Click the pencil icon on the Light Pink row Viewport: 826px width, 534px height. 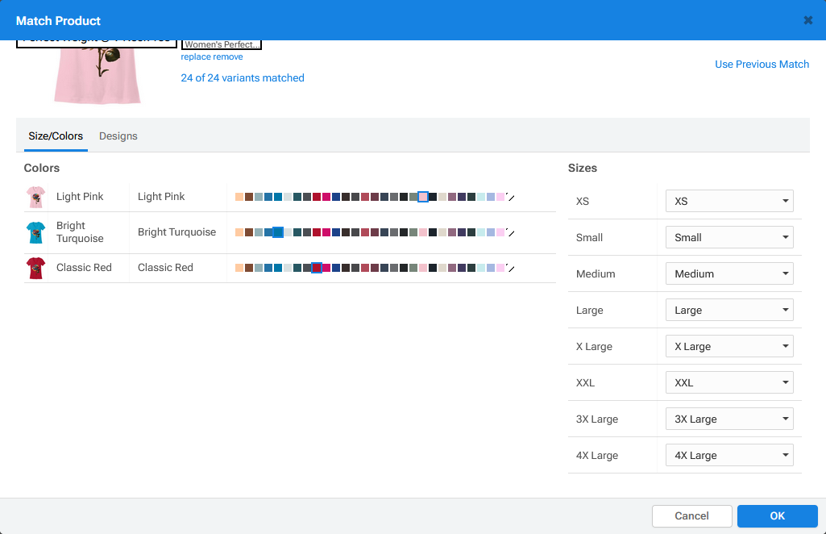(512, 196)
